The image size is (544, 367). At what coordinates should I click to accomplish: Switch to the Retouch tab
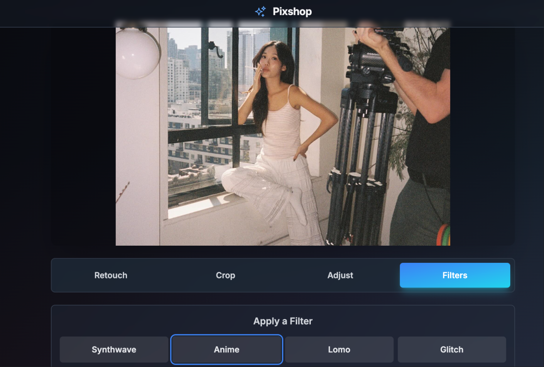[x=111, y=275]
